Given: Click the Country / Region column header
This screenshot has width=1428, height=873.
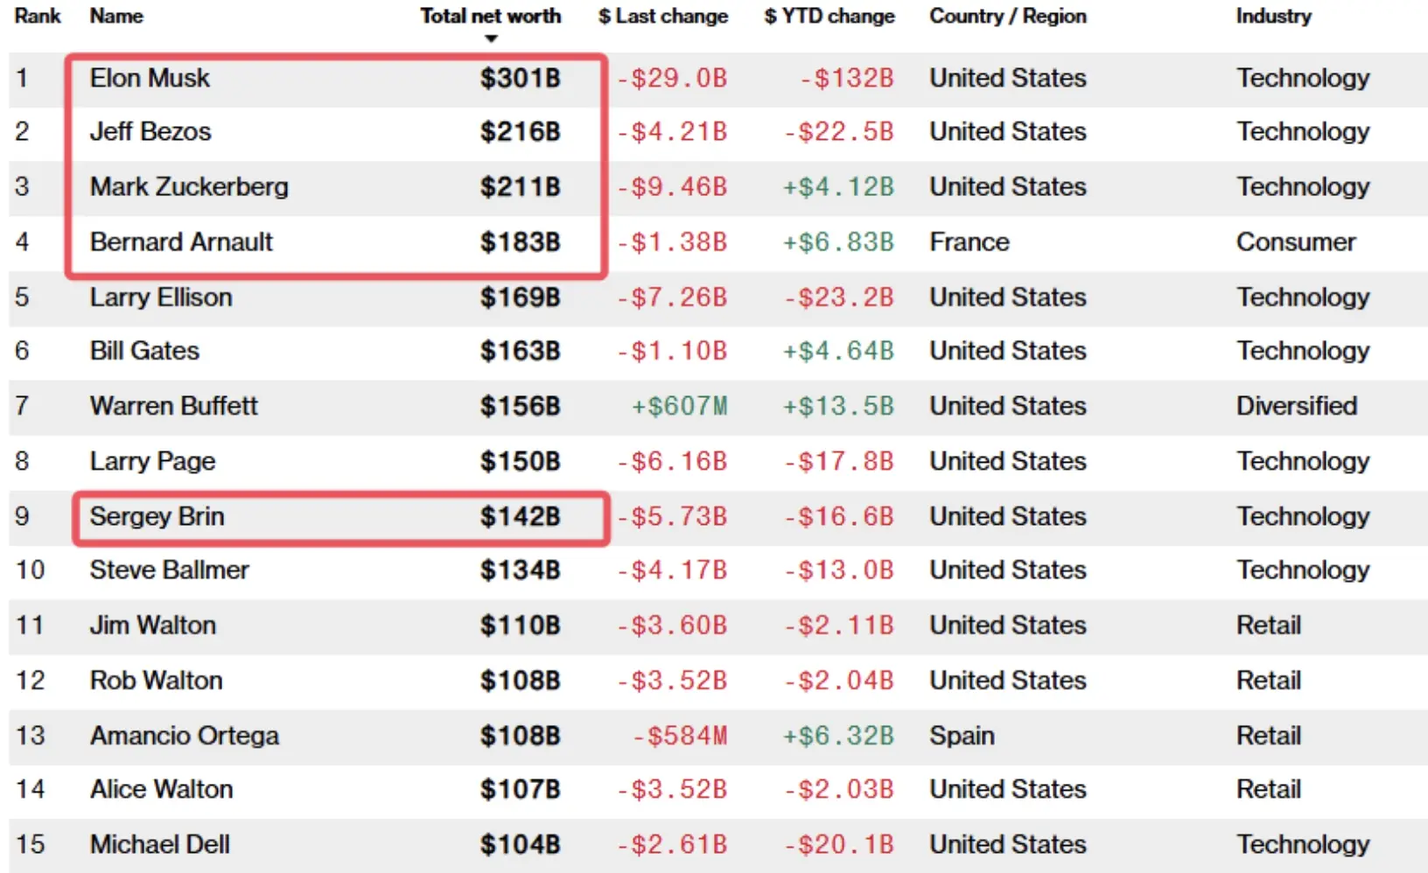Looking at the screenshot, I should [1007, 16].
